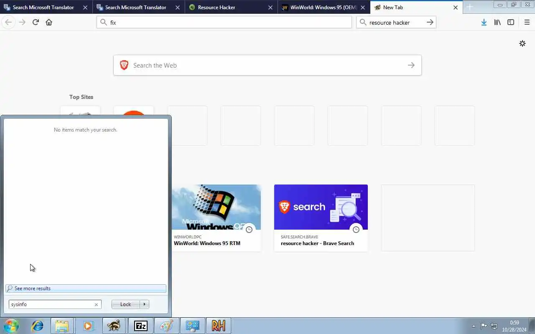535x334 pixels.
Task: Click the 'Search the Web' field
Action: (x=267, y=65)
